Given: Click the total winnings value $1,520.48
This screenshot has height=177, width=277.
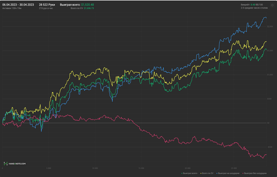Looking at the screenshot, I should click(87, 5).
